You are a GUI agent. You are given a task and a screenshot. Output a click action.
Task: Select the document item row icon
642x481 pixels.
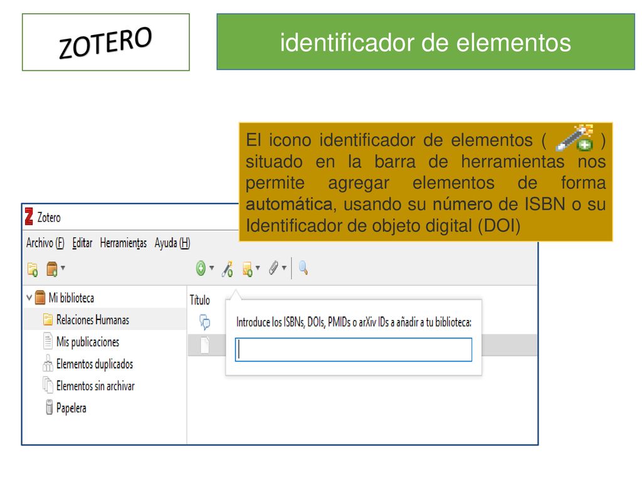click(x=205, y=345)
